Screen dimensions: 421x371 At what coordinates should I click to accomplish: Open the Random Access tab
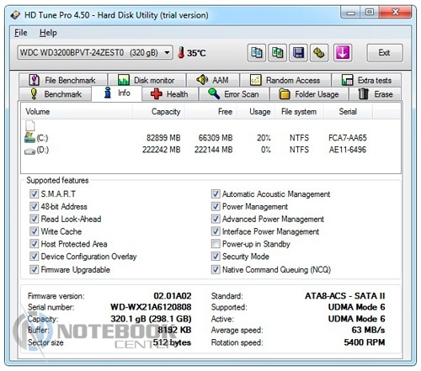point(285,80)
